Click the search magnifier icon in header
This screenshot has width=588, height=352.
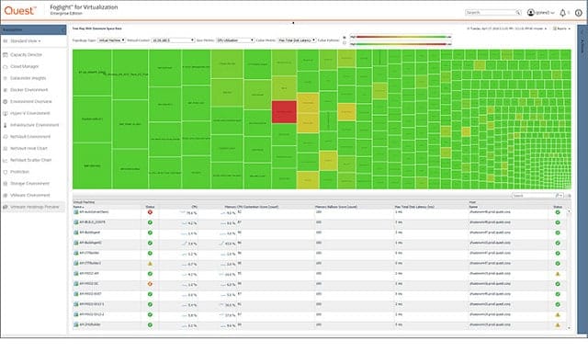click(x=518, y=12)
